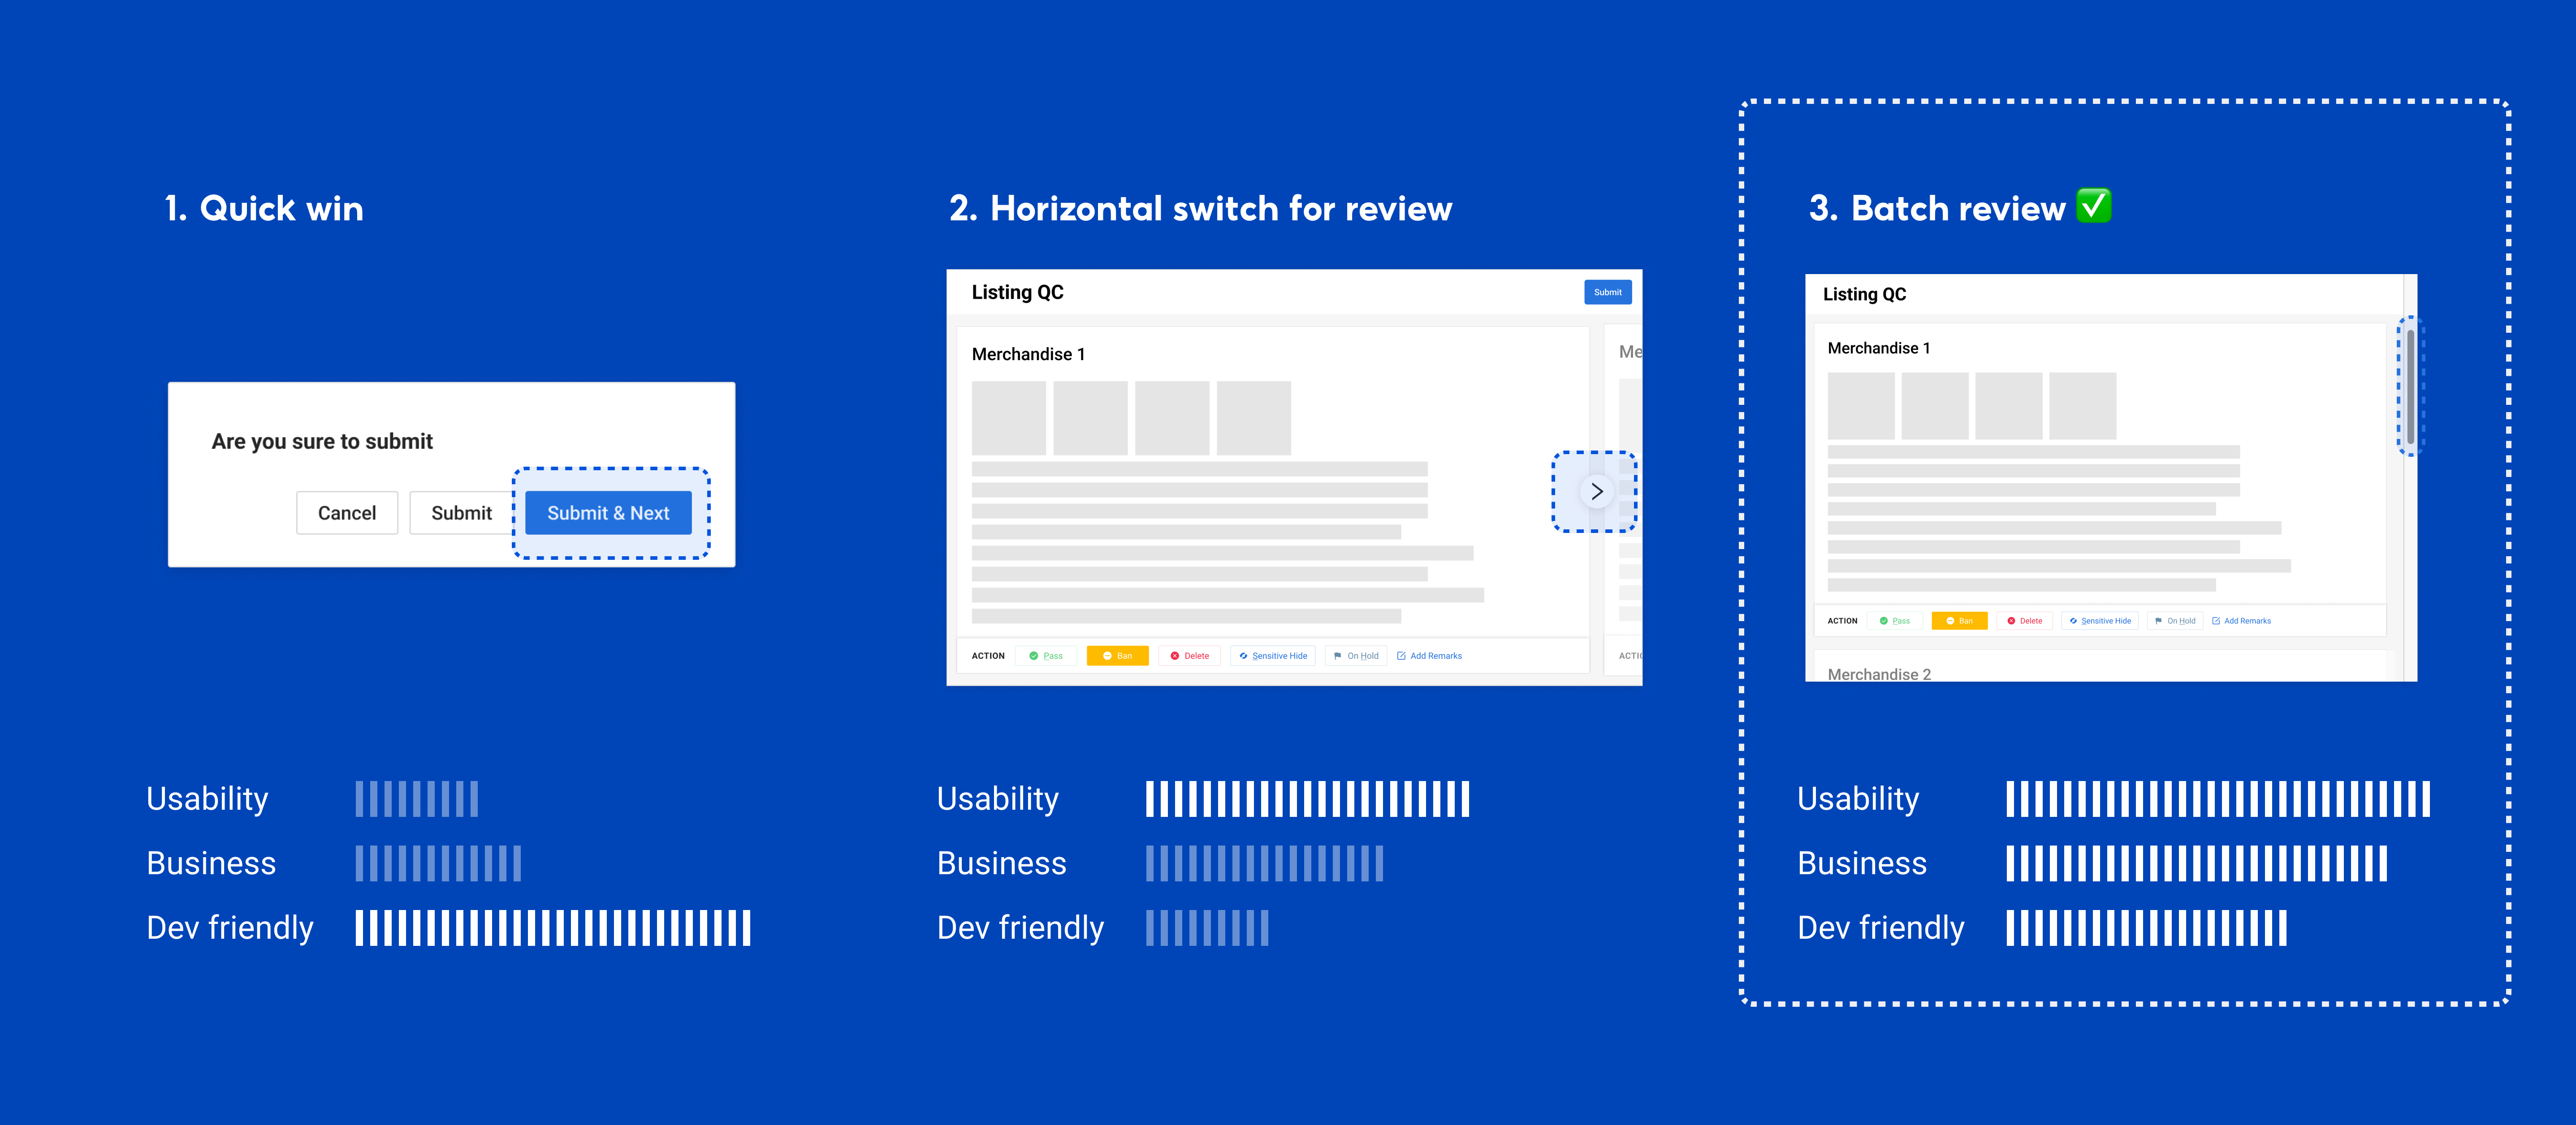Viewport: 2576px width, 1125px height.
Task: Click Merchandise 1 title in Horizontal switch mockup
Action: [x=1028, y=354]
